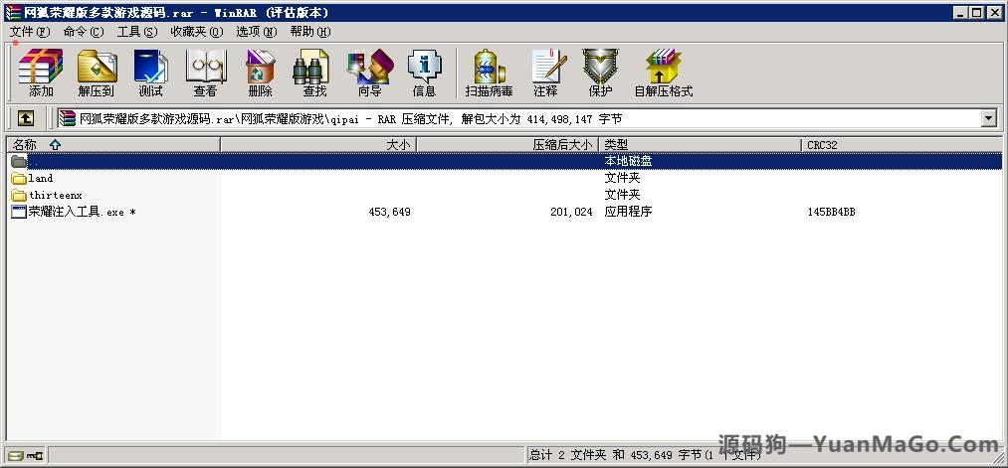Click the archive icon in address bar
This screenshot has height=468, width=1008.
pos(67,118)
